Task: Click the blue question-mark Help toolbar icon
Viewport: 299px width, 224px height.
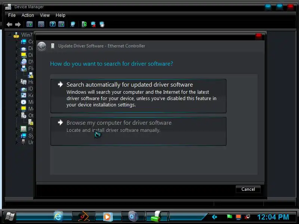Action: tap(53, 24)
